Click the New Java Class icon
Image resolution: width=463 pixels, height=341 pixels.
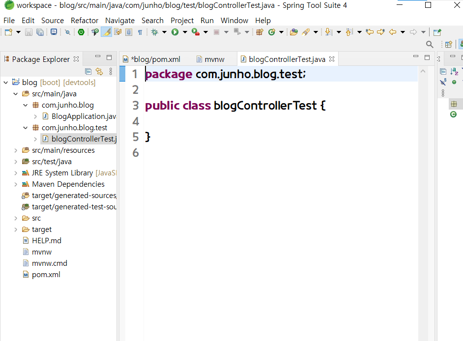tap(272, 32)
